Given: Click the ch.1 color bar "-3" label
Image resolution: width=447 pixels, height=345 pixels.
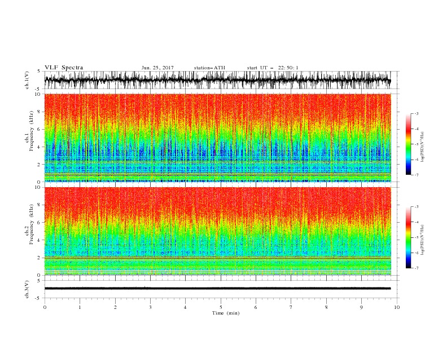Looking at the screenshot, I should pos(416,113).
